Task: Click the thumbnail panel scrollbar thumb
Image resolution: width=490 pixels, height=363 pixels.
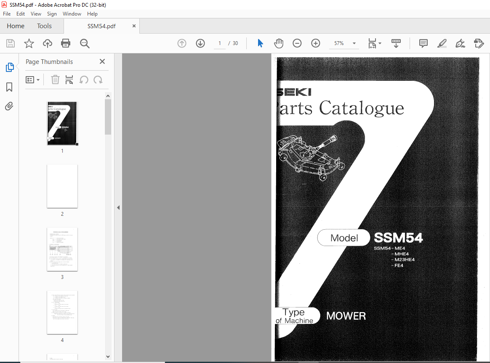Action: (108, 117)
